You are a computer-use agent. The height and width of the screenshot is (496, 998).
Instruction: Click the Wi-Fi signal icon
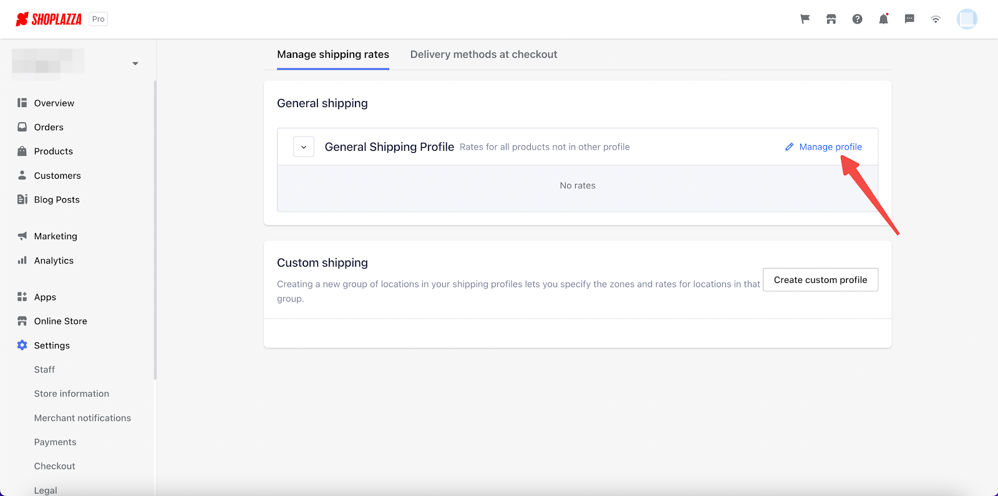pyautogui.click(x=936, y=19)
